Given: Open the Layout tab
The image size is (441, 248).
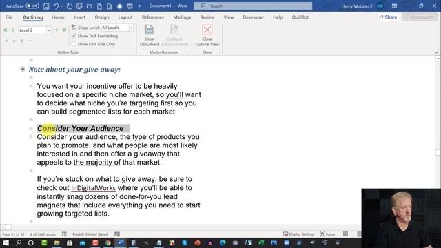Looking at the screenshot, I should click(x=125, y=17).
